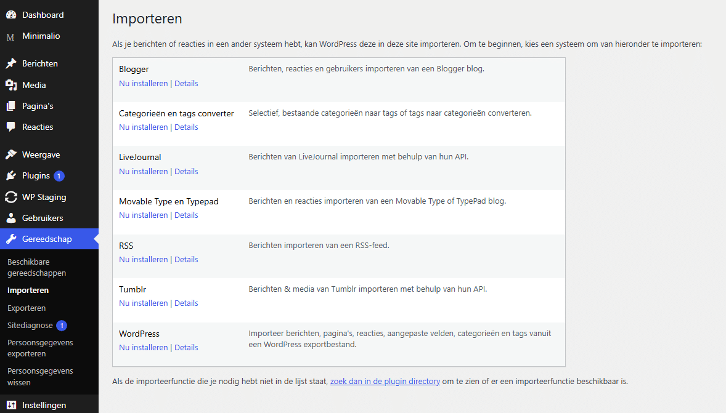Install the Tumblr importer now

click(143, 303)
